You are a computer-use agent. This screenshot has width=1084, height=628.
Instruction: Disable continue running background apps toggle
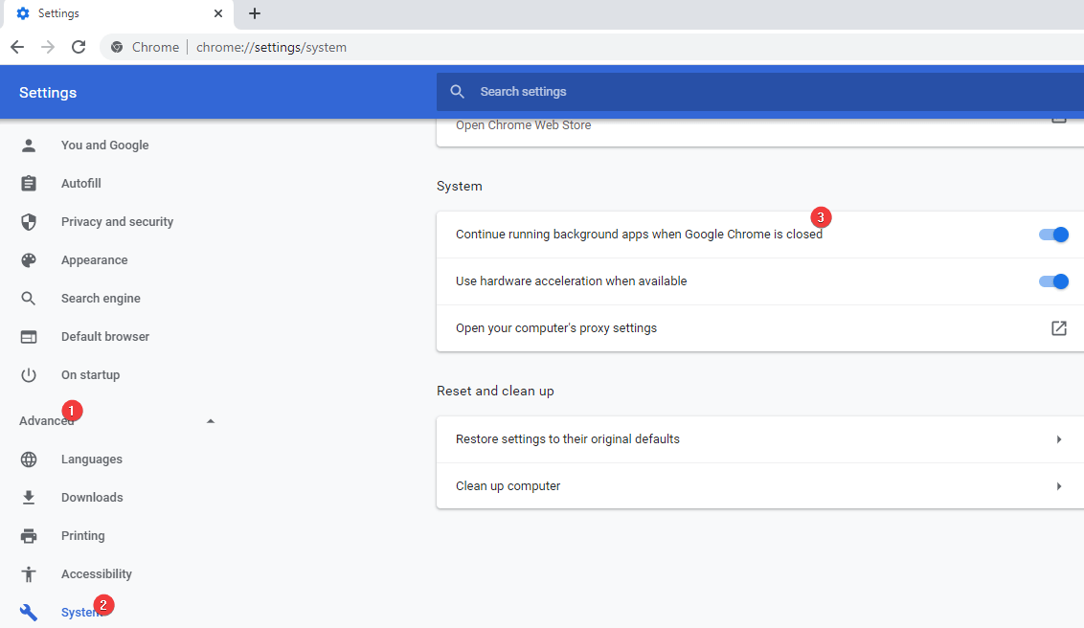(1053, 235)
